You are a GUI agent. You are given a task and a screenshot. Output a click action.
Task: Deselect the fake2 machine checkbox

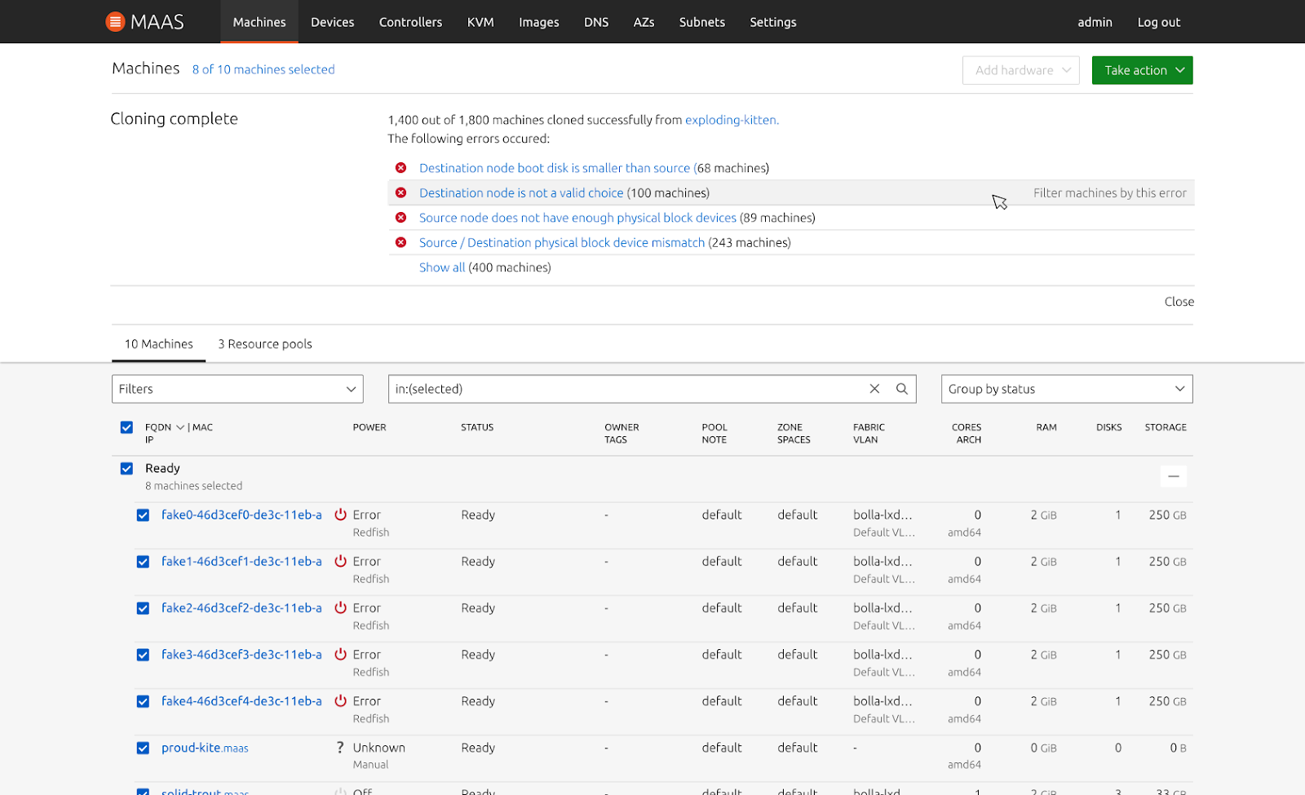(x=143, y=608)
